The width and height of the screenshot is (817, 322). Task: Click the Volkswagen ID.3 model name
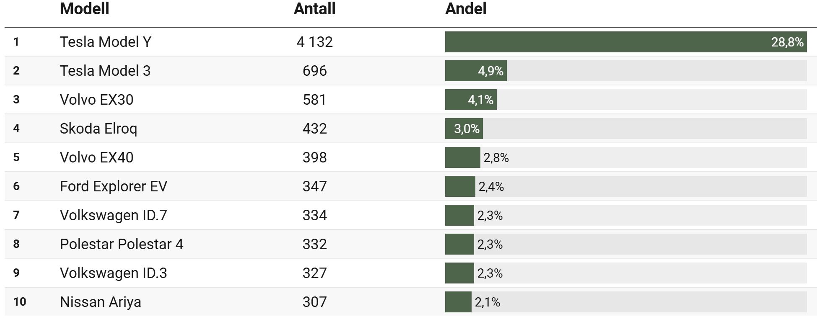click(x=113, y=273)
